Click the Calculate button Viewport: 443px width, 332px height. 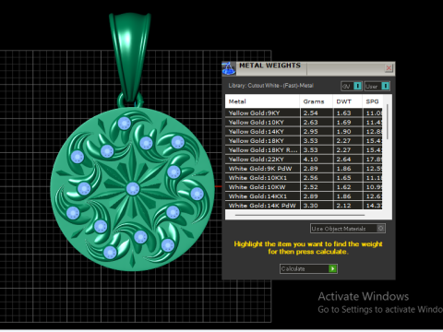pyautogui.click(x=308, y=268)
